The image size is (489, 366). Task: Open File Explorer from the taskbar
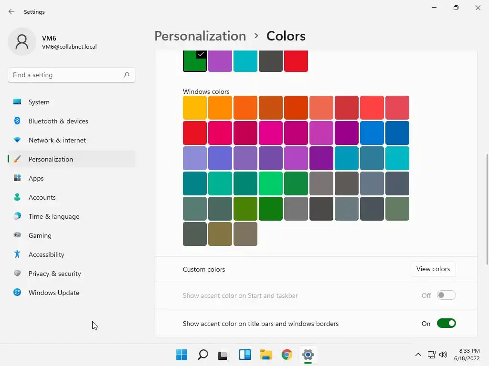pyautogui.click(x=266, y=355)
